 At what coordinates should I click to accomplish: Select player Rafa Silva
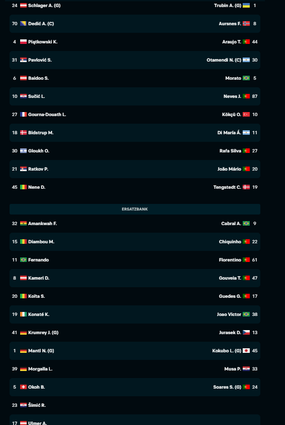click(x=230, y=151)
